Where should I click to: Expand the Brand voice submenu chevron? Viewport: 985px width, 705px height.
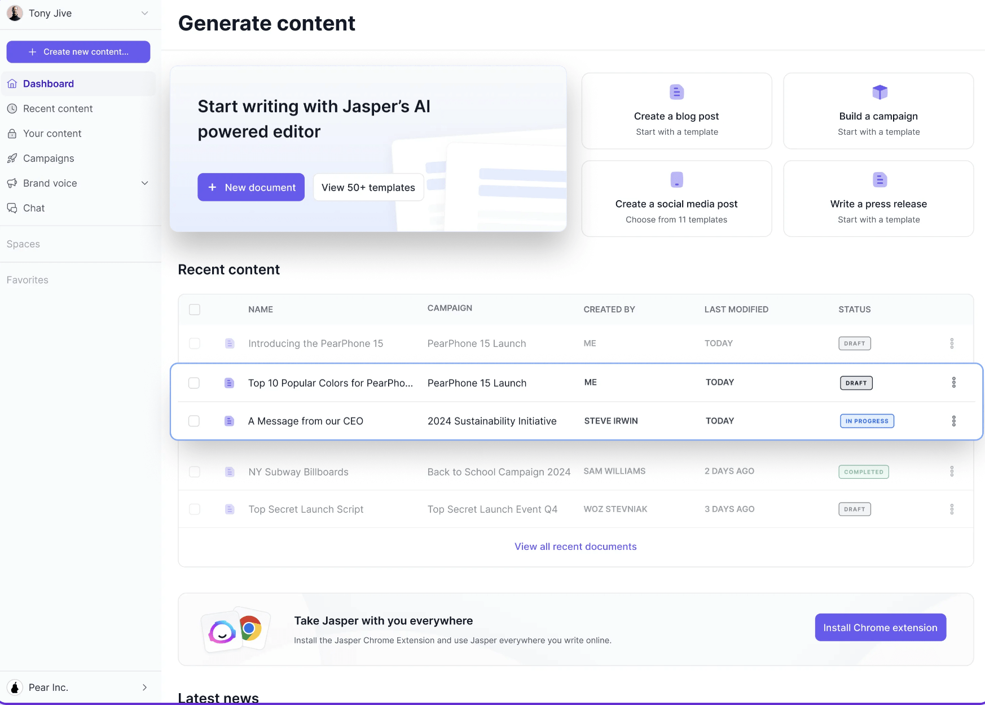[x=144, y=183]
